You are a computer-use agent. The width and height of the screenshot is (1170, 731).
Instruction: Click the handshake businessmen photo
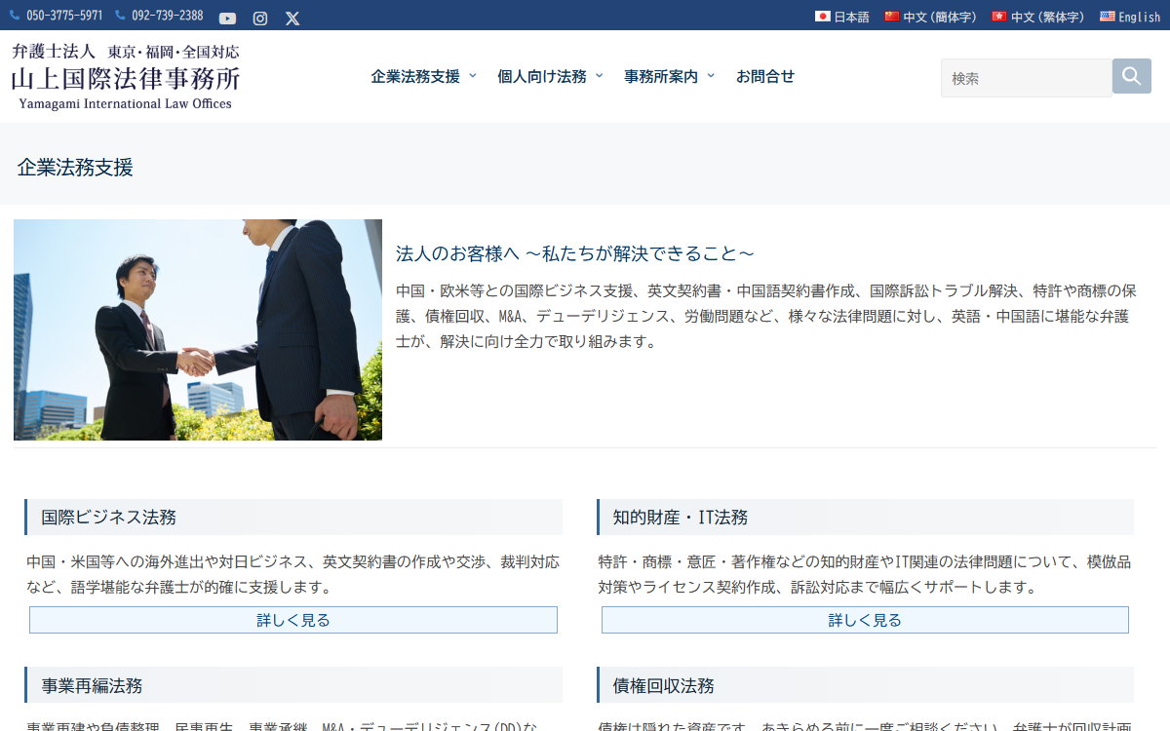[198, 329]
